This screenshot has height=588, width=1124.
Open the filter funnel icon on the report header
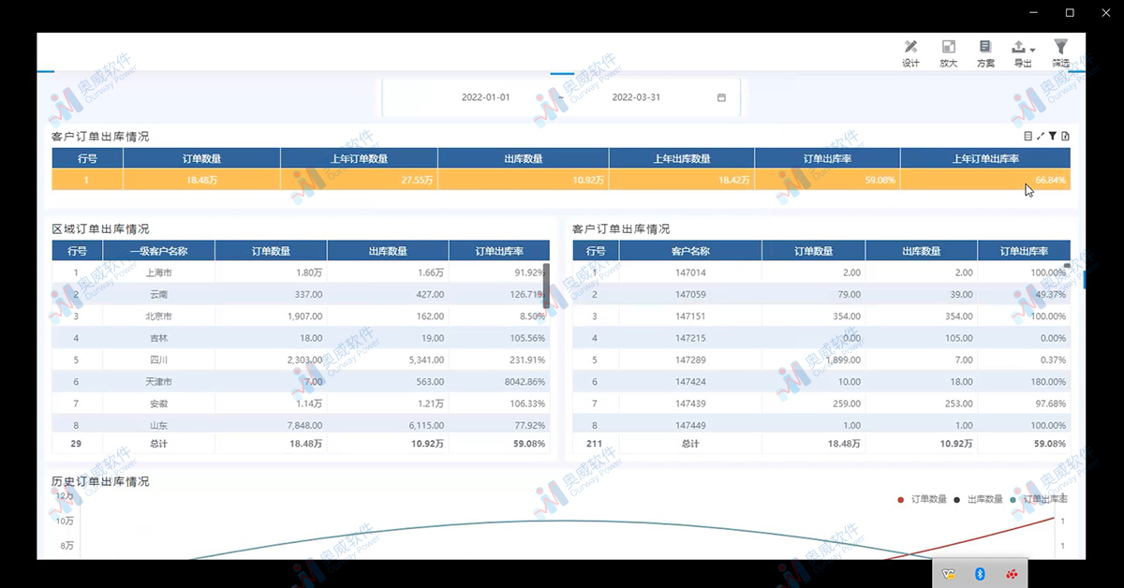tap(1051, 136)
